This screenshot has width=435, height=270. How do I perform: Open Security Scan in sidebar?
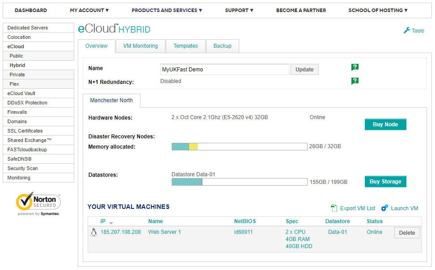(x=38, y=168)
